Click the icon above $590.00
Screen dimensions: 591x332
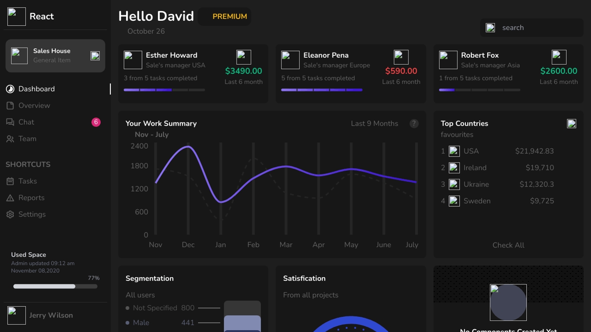pos(401,57)
